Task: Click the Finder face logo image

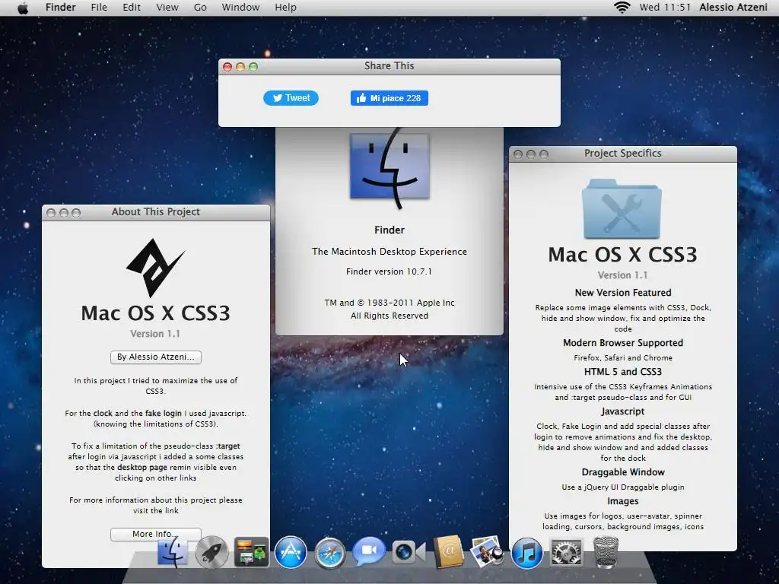Action: point(389,167)
